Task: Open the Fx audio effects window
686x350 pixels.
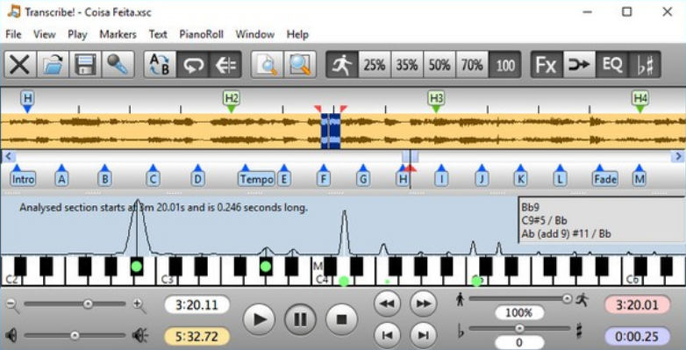Action: (547, 65)
